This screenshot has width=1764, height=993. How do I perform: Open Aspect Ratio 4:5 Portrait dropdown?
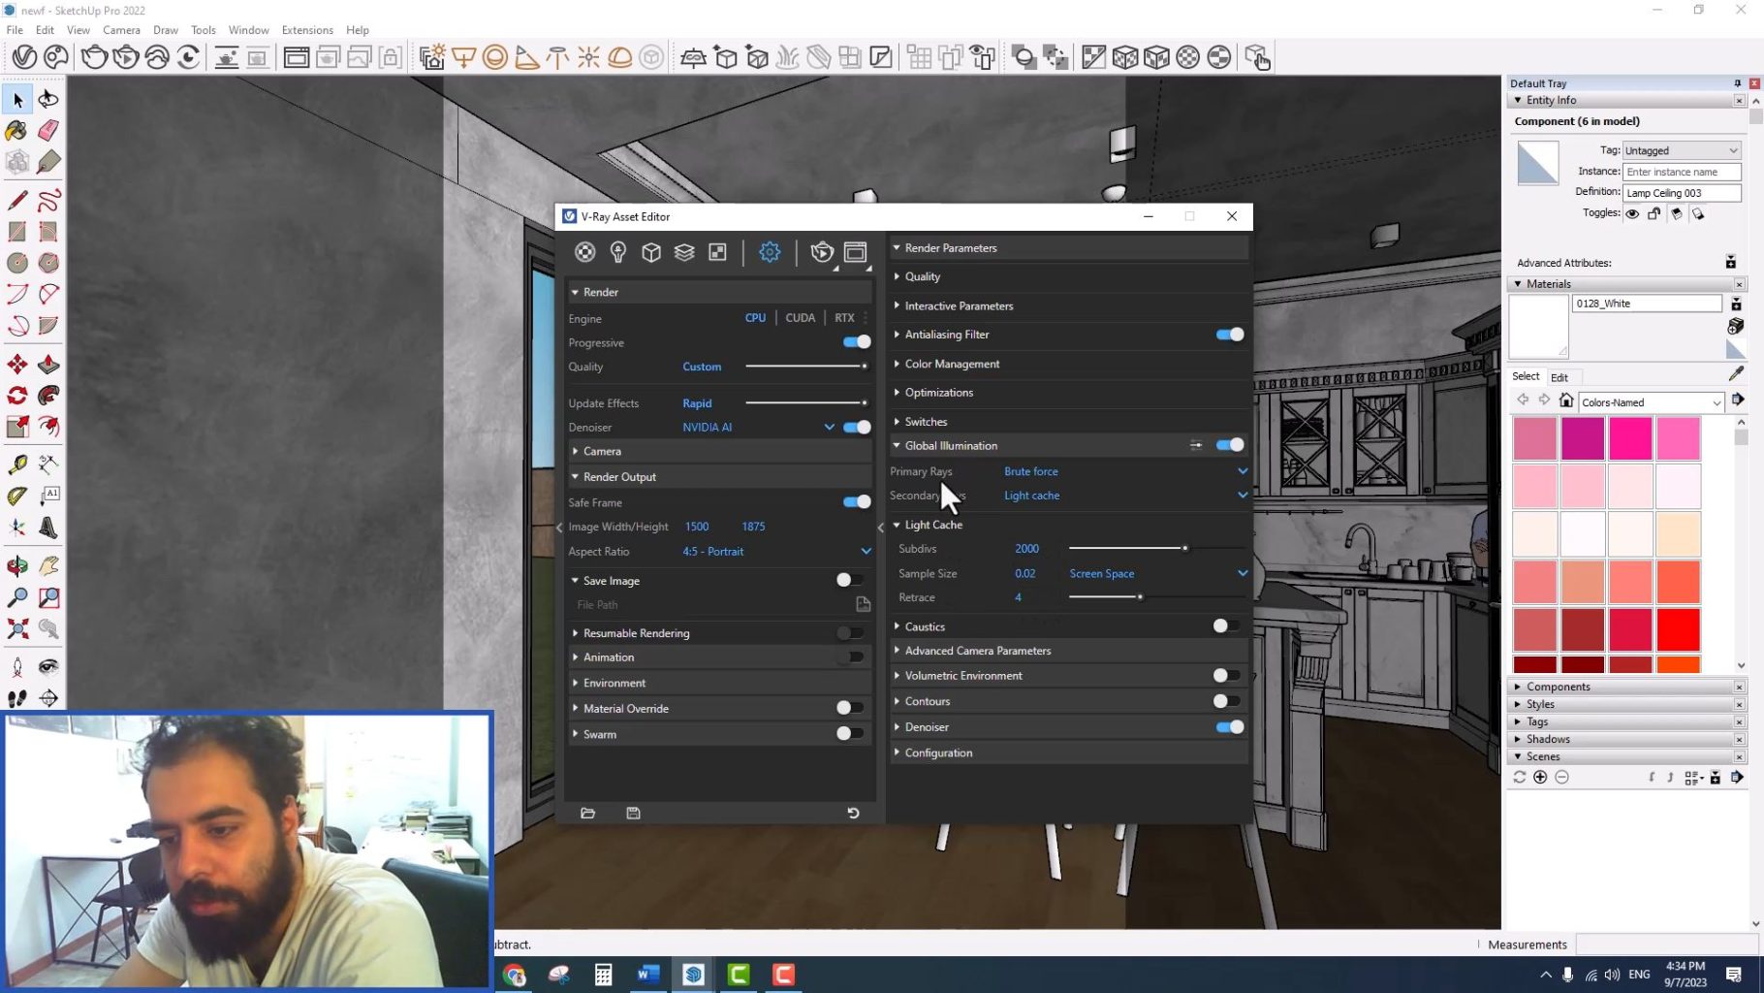pyautogui.click(x=776, y=552)
